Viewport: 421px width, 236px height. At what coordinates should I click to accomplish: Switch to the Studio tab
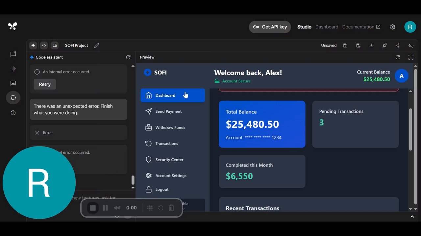(x=304, y=27)
